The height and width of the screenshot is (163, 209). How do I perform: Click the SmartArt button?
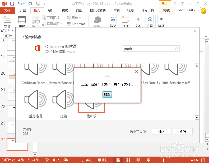(76, 24)
